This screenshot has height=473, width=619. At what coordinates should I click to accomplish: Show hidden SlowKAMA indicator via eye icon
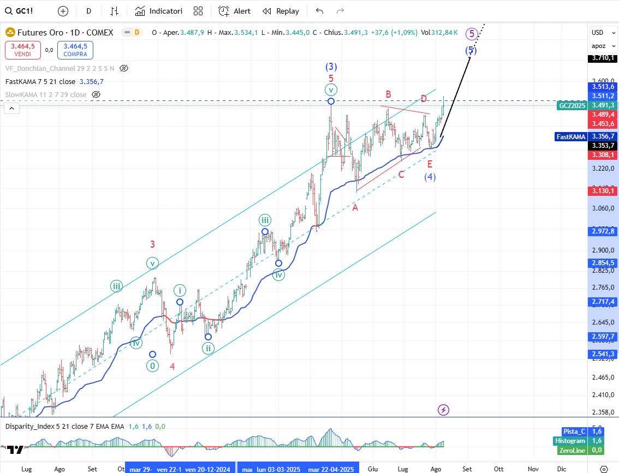click(x=96, y=95)
